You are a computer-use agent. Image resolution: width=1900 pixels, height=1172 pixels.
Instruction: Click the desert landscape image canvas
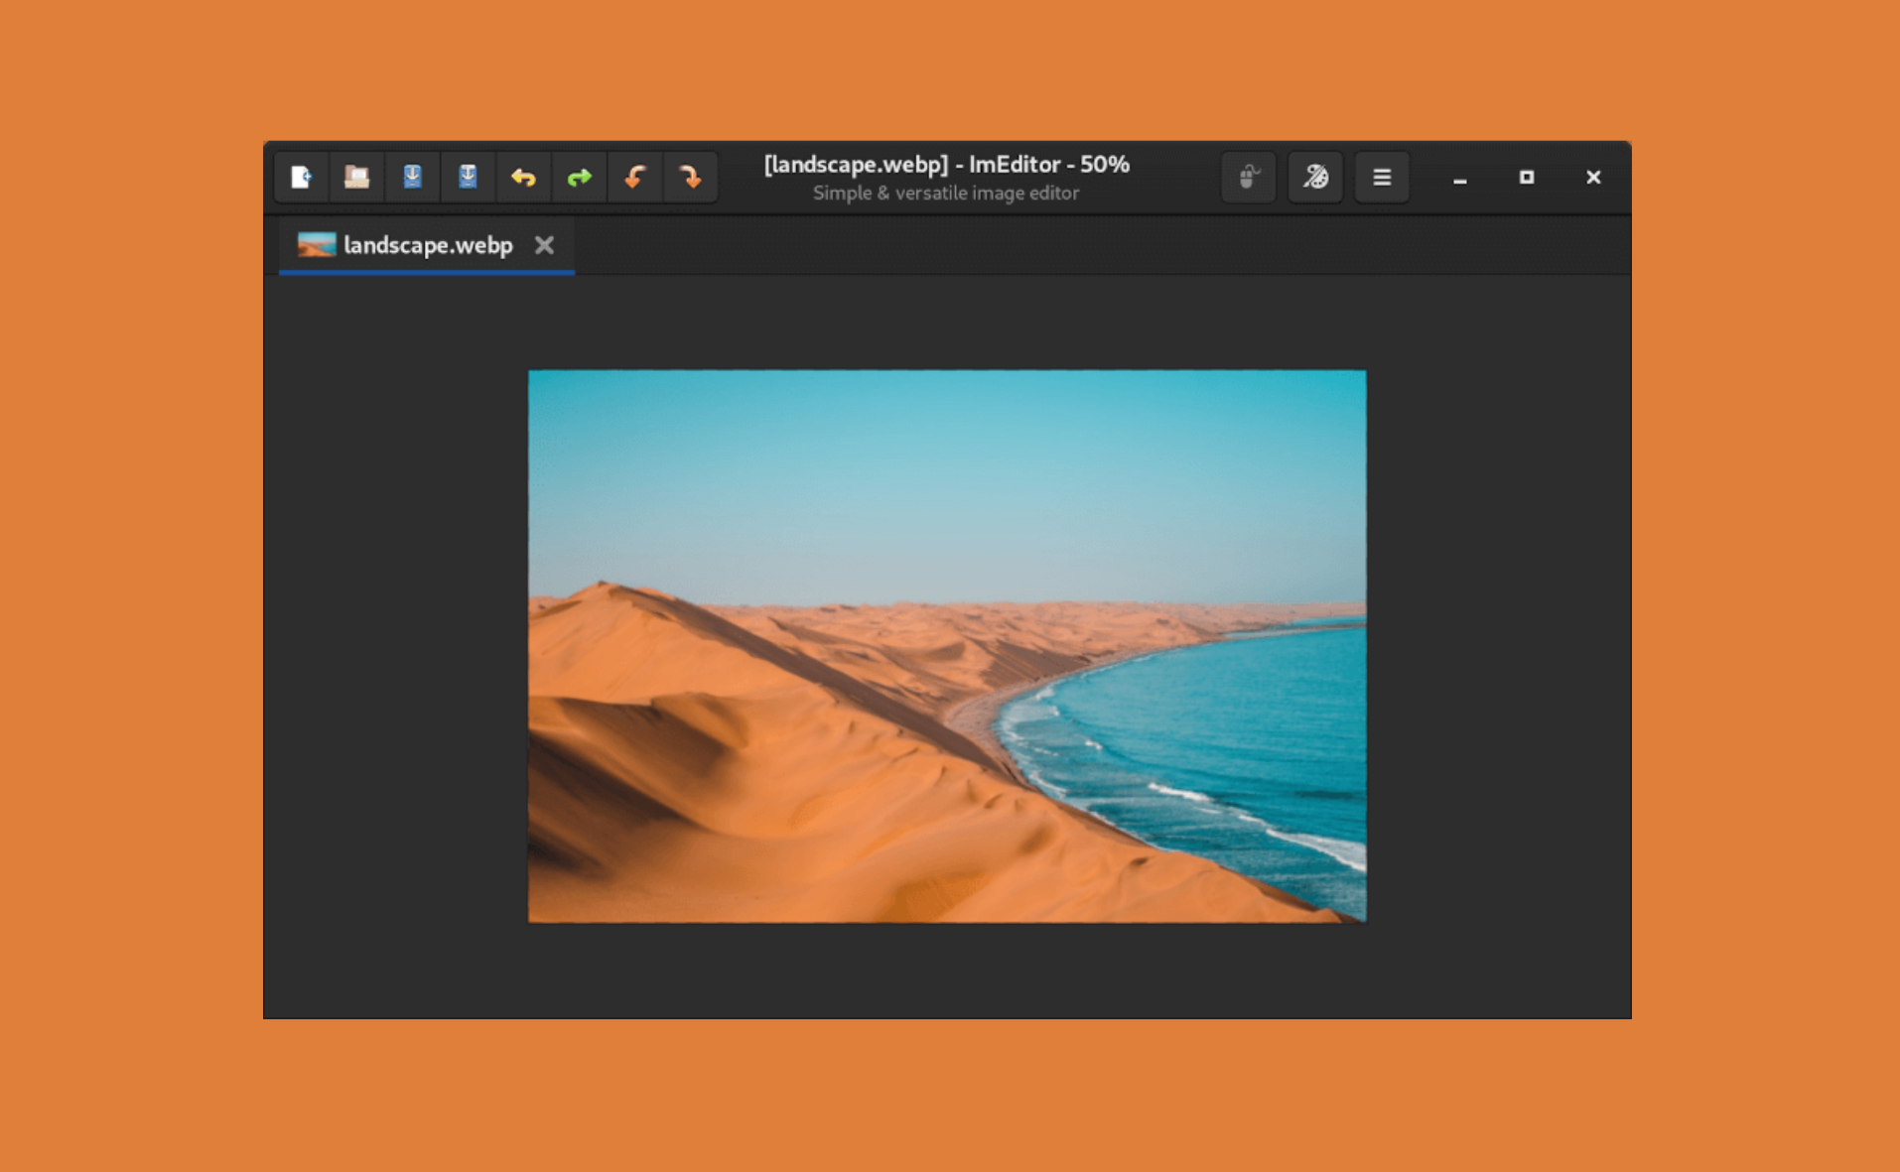[x=947, y=646]
